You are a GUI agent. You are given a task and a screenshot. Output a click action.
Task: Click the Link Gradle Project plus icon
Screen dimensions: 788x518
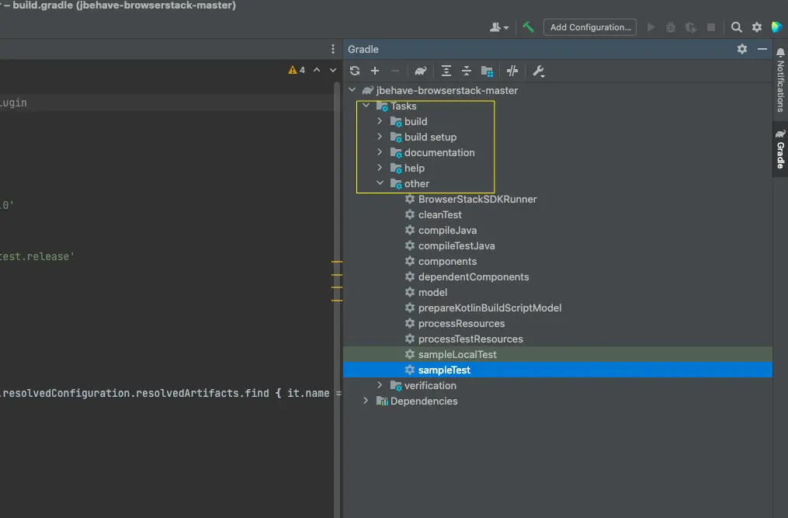(x=375, y=71)
